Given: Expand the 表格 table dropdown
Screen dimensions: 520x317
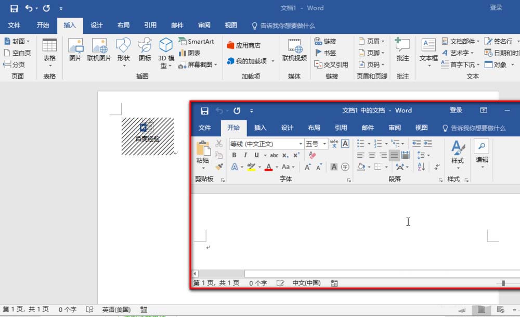Looking at the screenshot, I should pos(49,66).
